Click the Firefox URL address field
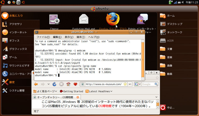 point(104,84)
